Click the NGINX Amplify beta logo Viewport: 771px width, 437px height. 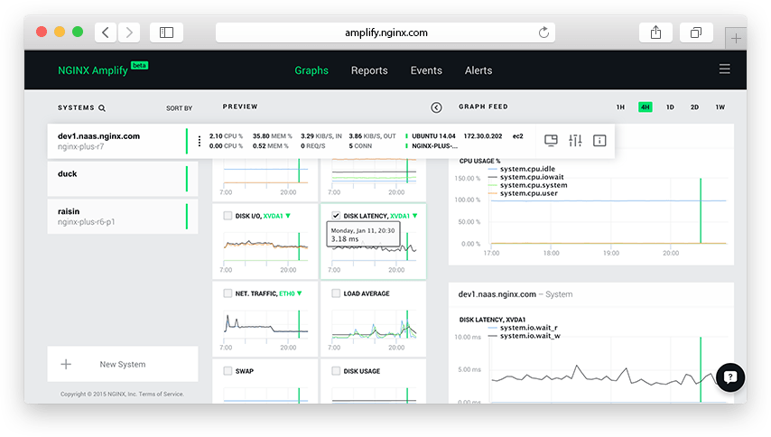pos(103,70)
